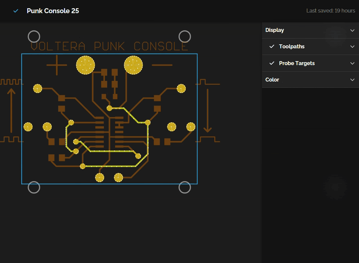Expand the Color section chevron

tap(352, 80)
